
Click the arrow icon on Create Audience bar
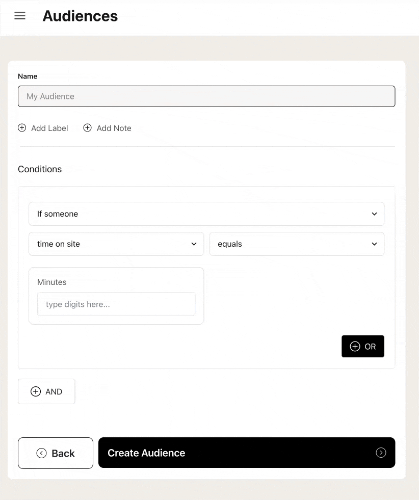[381, 453]
